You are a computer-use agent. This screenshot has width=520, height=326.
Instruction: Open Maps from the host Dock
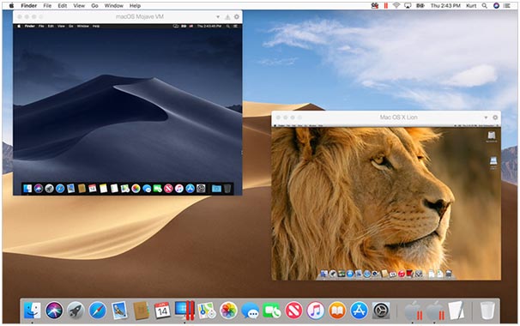click(206, 311)
